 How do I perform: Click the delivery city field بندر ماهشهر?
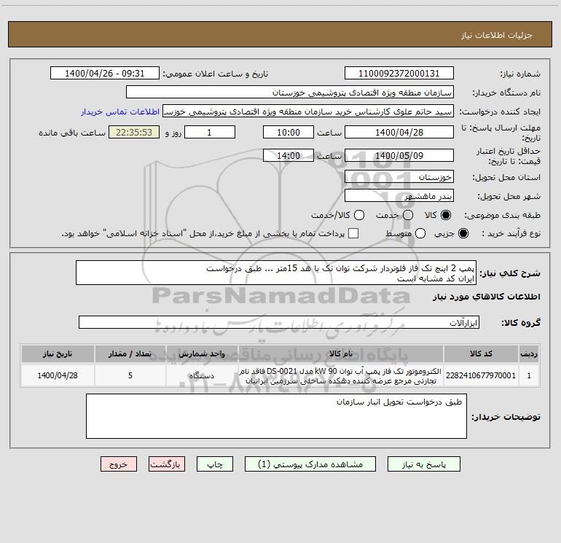point(399,195)
